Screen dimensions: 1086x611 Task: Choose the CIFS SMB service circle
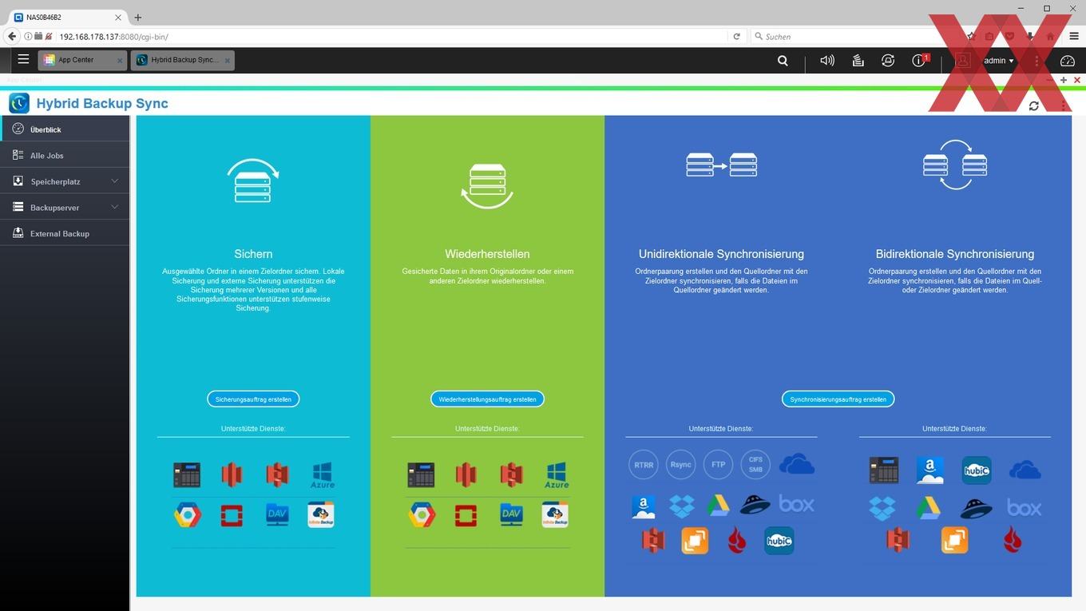tap(755, 465)
